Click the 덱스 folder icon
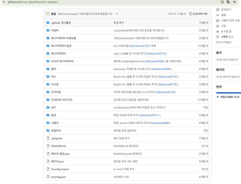The width and height of the screenshot is (241, 184). 48,76
